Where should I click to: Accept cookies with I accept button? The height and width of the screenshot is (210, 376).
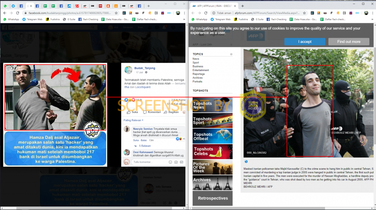point(305,42)
